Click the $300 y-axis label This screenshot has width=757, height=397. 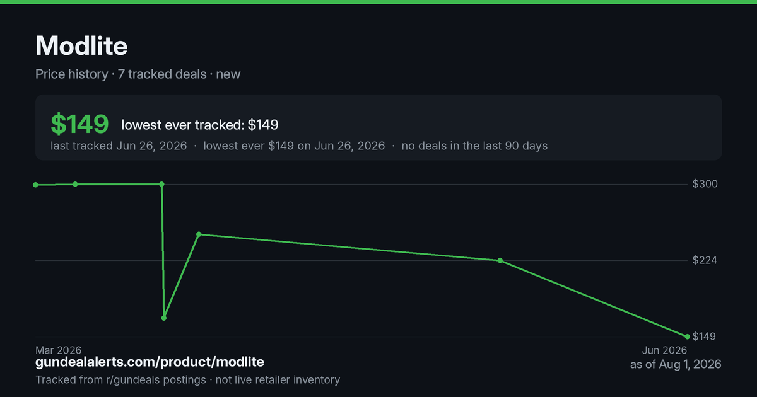coord(705,184)
